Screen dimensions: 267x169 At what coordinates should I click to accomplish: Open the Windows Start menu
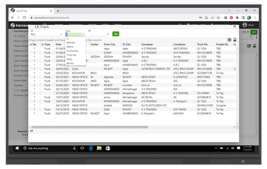tap(17, 148)
